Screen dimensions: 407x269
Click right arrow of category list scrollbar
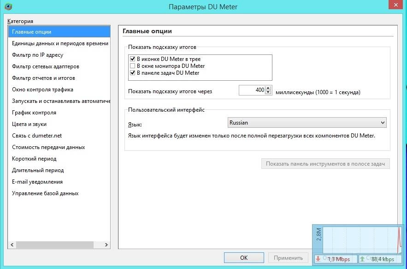pos(106,245)
